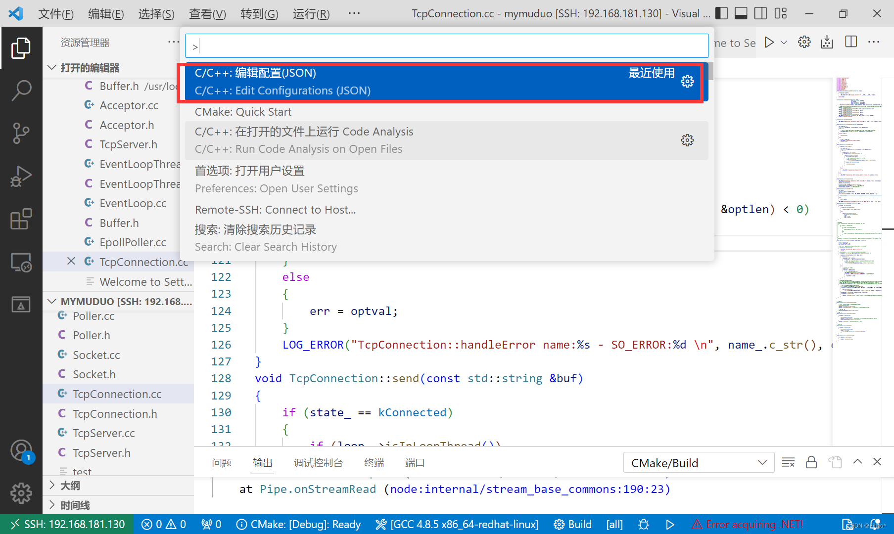The width and height of the screenshot is (894, 534).
Task: Switch to the 终端 panel tab
Action: [x=374, y=462]
